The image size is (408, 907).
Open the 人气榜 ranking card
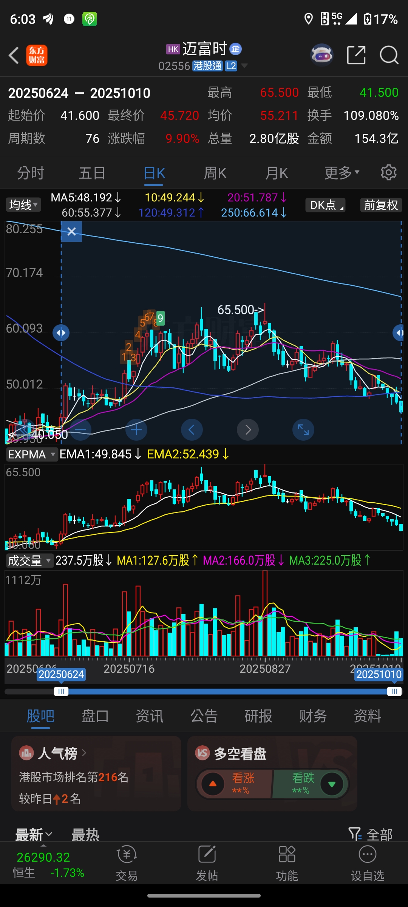point(96,773)
